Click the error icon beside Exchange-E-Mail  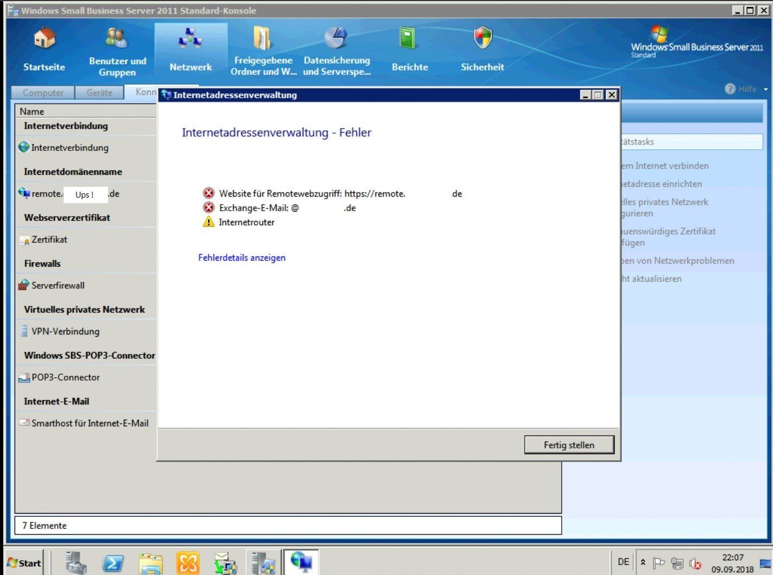(209, 207)
